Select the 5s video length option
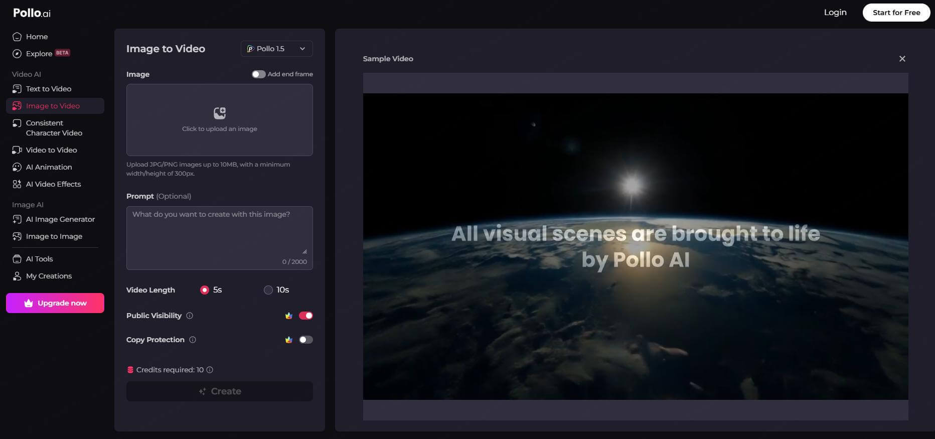Screen dimensions: 935x439 click(x=205, y=290)
